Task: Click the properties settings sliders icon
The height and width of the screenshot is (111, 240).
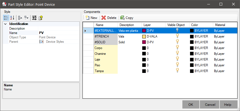Action: coord(34,18)
